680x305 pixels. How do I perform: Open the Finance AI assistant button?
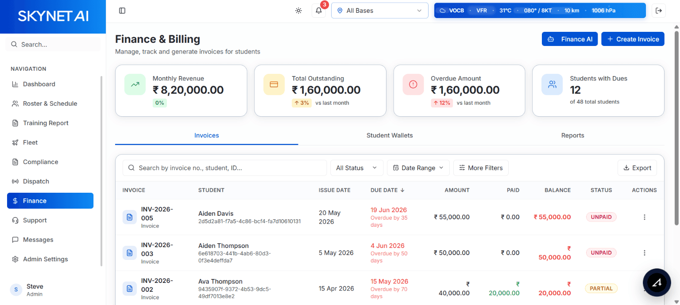coord(570,39)
